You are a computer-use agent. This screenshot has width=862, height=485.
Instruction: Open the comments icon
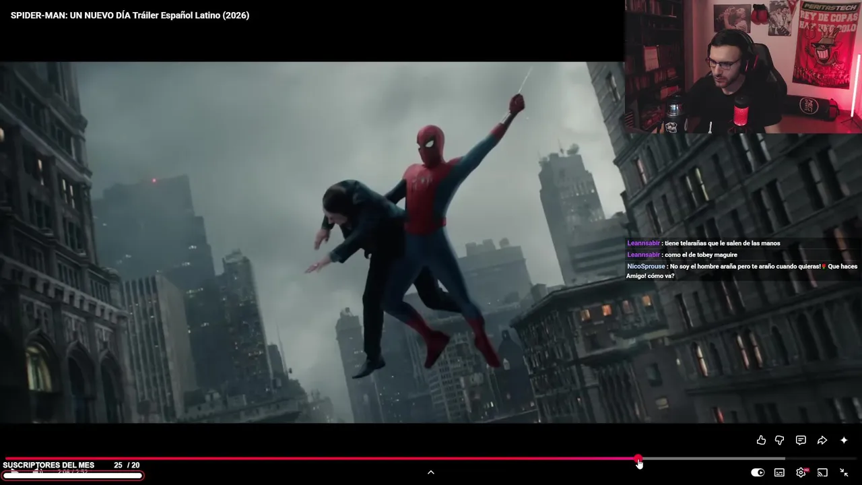coord(801,440)
